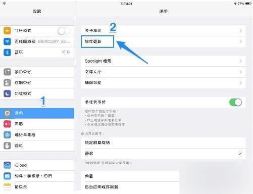Image resolution: width=253 pixels, height=194 pixels.
Task: Tap the Notification Center (通知中心) icon
Action: (7, 72)
